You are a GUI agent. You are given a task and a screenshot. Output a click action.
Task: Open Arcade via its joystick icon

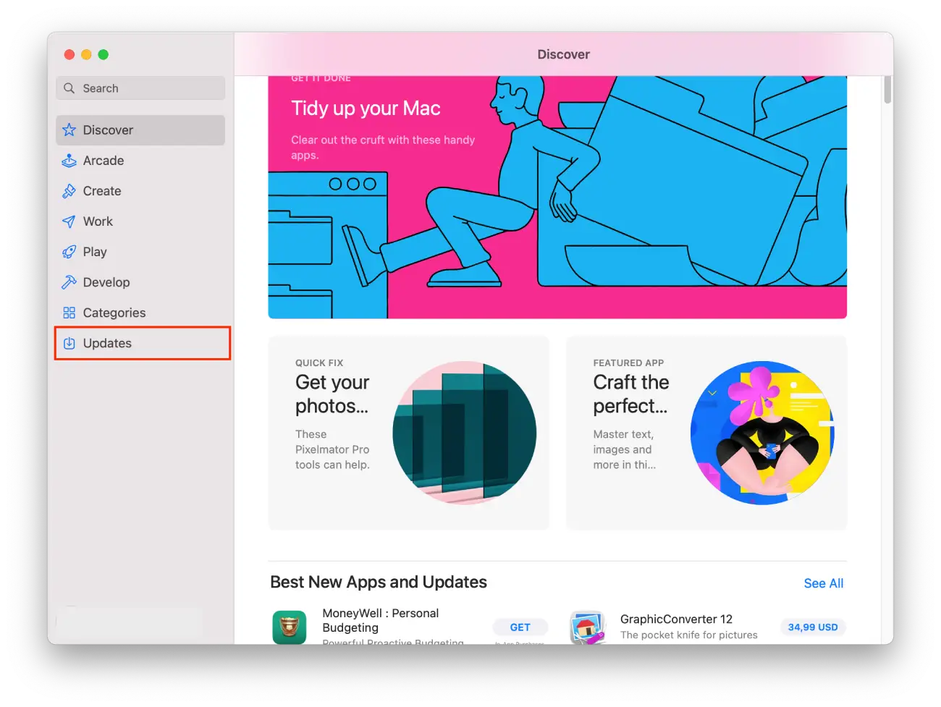coord(69,161)
